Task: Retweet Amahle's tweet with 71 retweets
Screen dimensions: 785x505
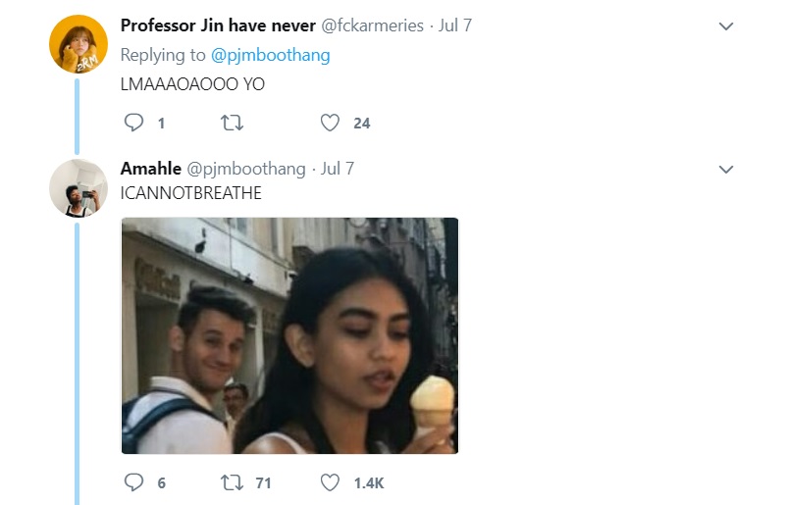Action: coord(232,482)
